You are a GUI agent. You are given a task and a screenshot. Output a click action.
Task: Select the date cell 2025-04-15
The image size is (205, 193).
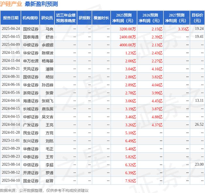11,37
